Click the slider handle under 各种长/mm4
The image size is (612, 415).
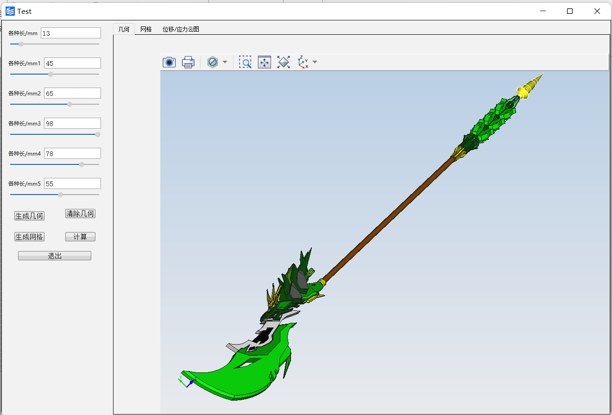click(82, 164)
